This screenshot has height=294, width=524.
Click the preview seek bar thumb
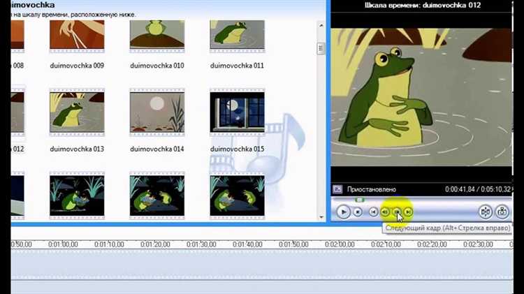click(360, 200)
